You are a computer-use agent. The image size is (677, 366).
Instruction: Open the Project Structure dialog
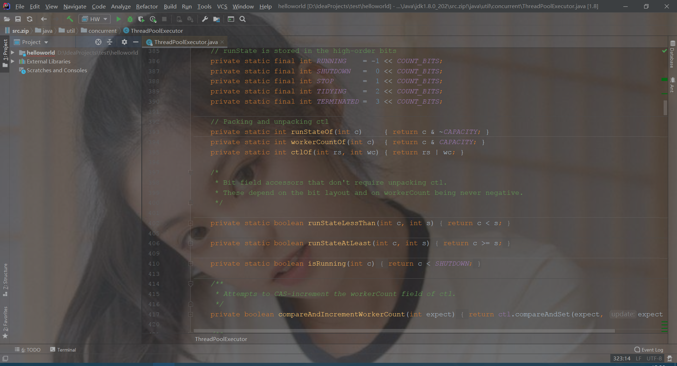[216, 19]
